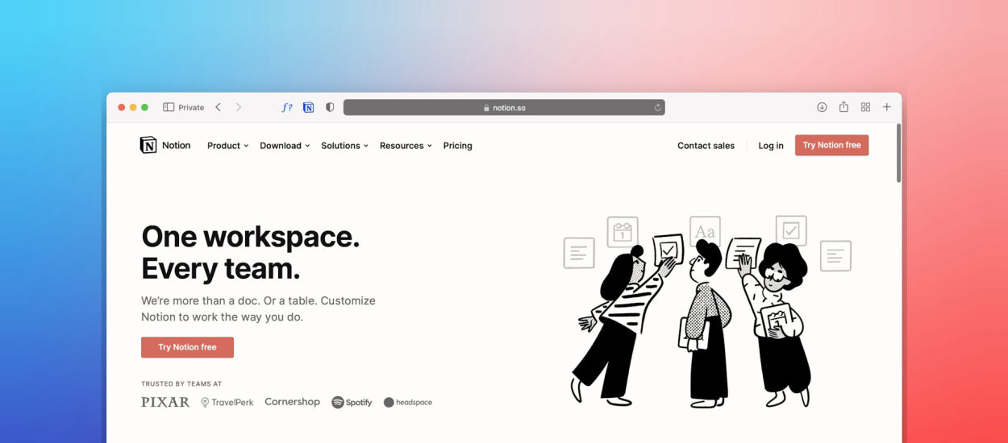Reload the page with the refresh icon
The height and width of the screenshot is (443, 1008).
pyautogui.click(x=657, y=107)
